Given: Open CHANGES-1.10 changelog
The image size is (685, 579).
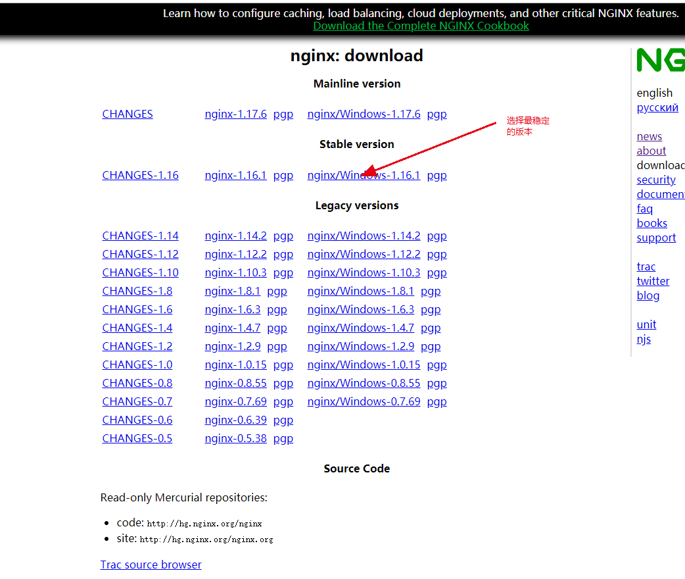Looking at the screenshot, I should click(x=140, y=272).
